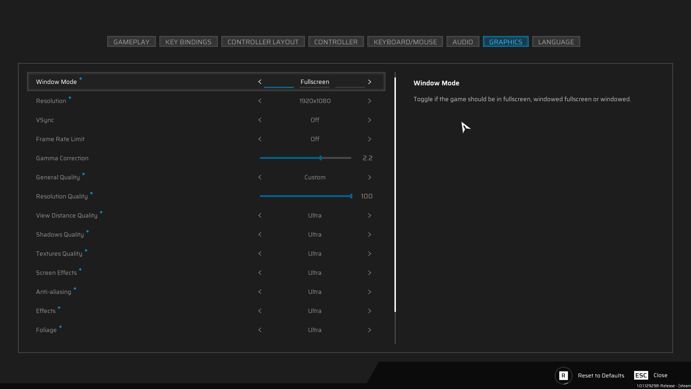Image resolution: width=691 pixels, height=389 pixels.
Task: Click the settings list scrollbar
Action: (395, 194)
